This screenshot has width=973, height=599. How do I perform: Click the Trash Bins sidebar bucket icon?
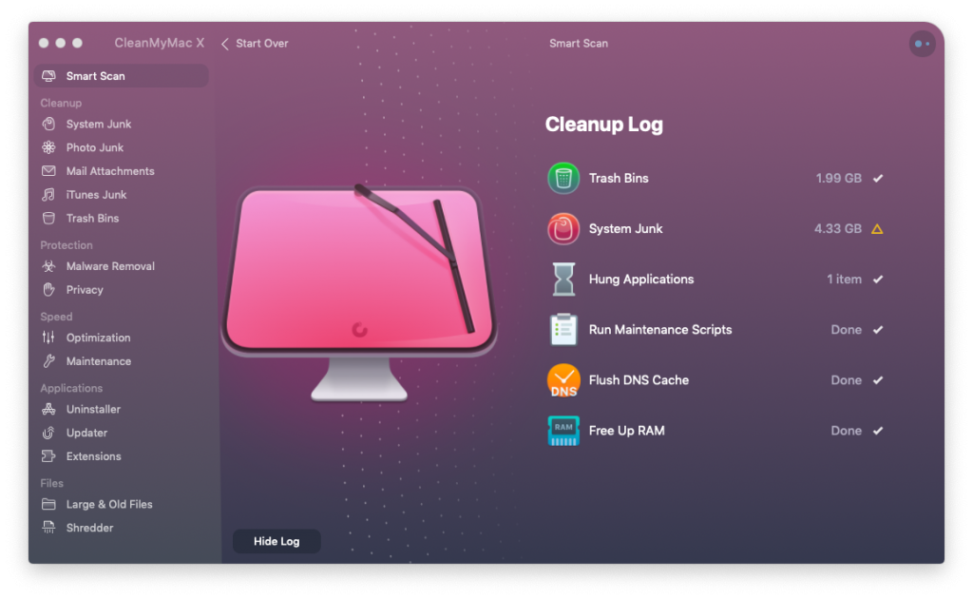click(x=48, y=218)
